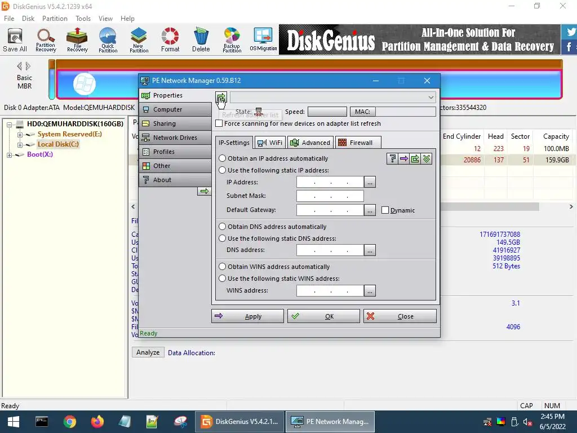577x433 pixels.
Task: Go to previous disk arrow
Action: pyautogui.click(x=20, y=67)
